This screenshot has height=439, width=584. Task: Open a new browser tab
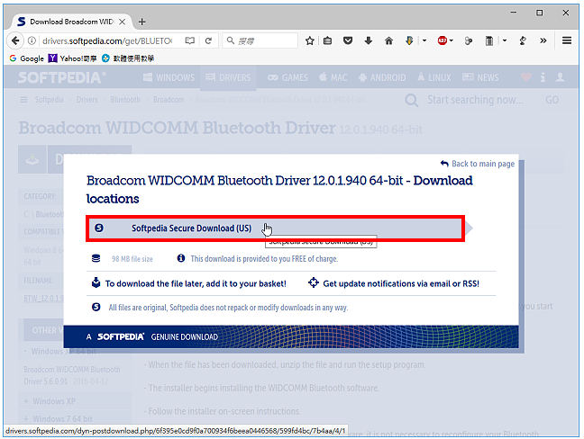[x=141, y=22]
